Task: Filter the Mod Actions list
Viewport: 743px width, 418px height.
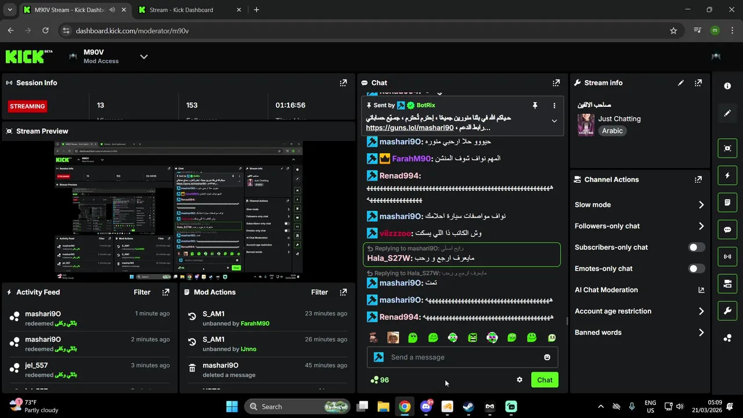Action: (x=319, y=292)
